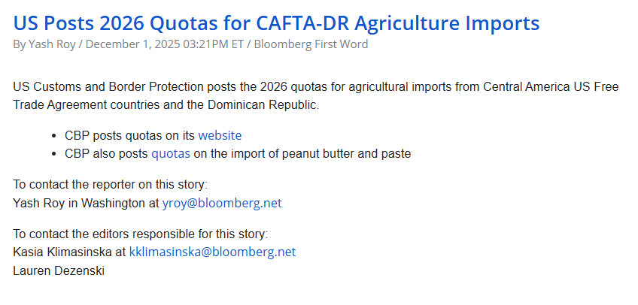Click "To contact the editors responsible" line
This screenshot has width=638, height=305.
[141, 234]
